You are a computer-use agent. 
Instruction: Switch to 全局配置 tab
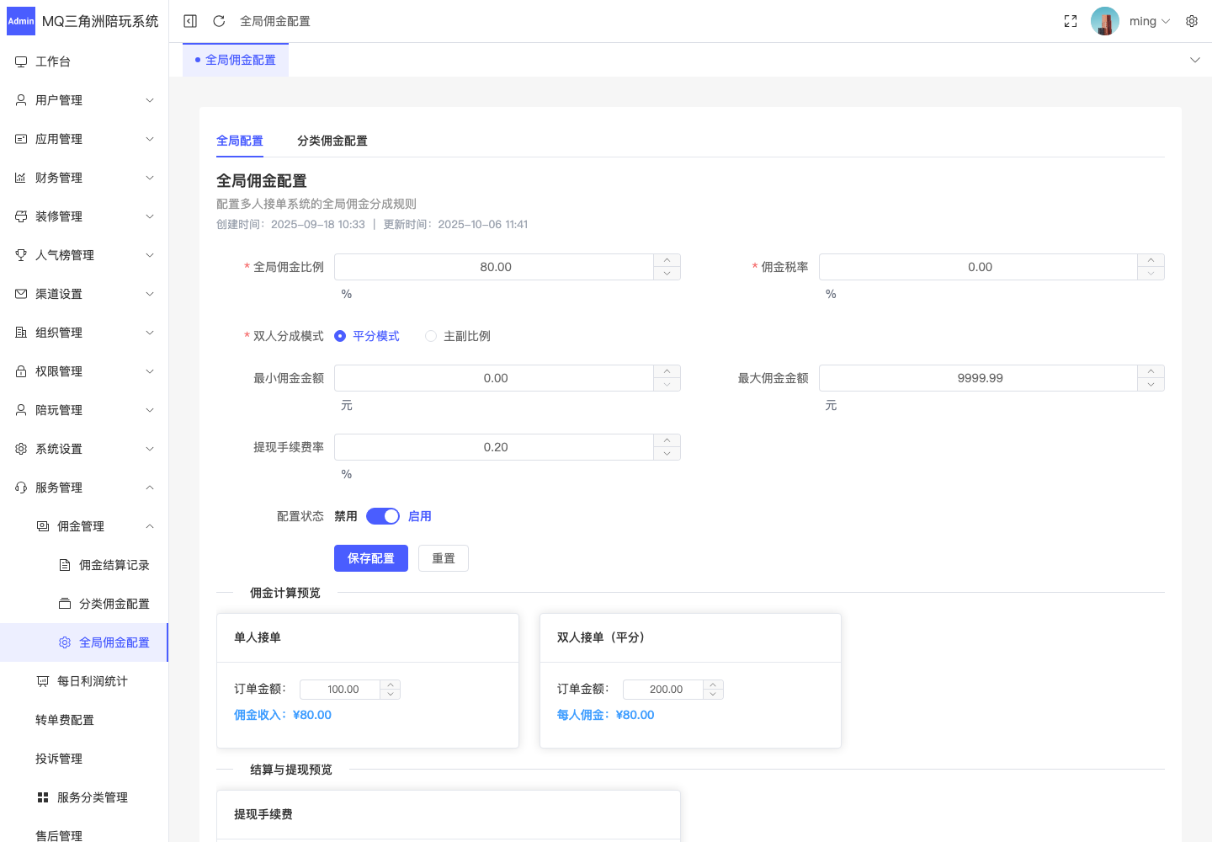[240, 141]
